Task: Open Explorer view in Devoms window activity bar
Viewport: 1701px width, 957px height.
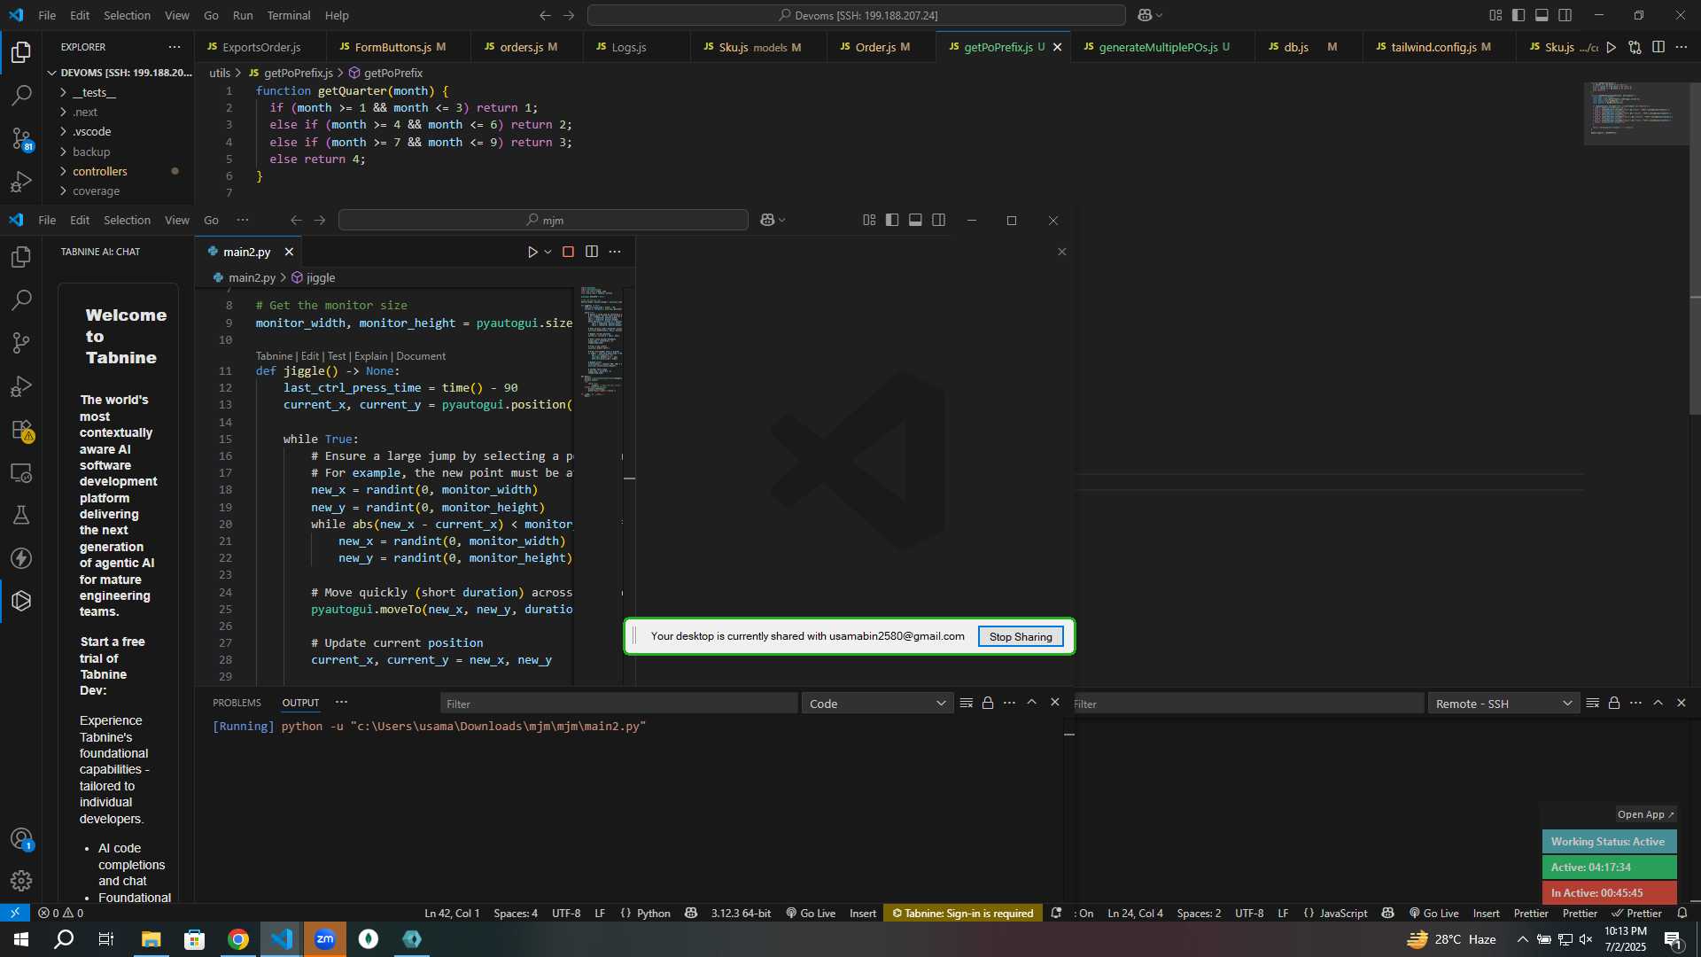Action: pos(21,52)
